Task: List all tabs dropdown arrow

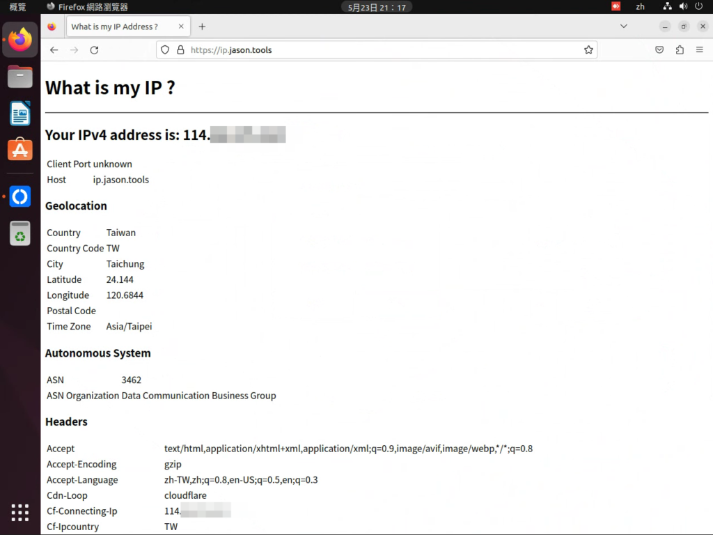Action: [624, 26]
